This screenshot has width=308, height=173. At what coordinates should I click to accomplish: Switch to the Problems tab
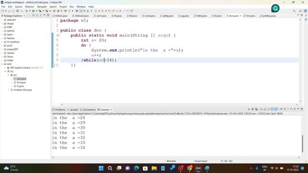(59, 110)
